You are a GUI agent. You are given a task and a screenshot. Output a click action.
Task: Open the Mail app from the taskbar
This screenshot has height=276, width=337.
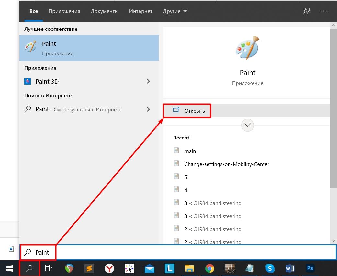pyautogui.click(x=149, y=269)
